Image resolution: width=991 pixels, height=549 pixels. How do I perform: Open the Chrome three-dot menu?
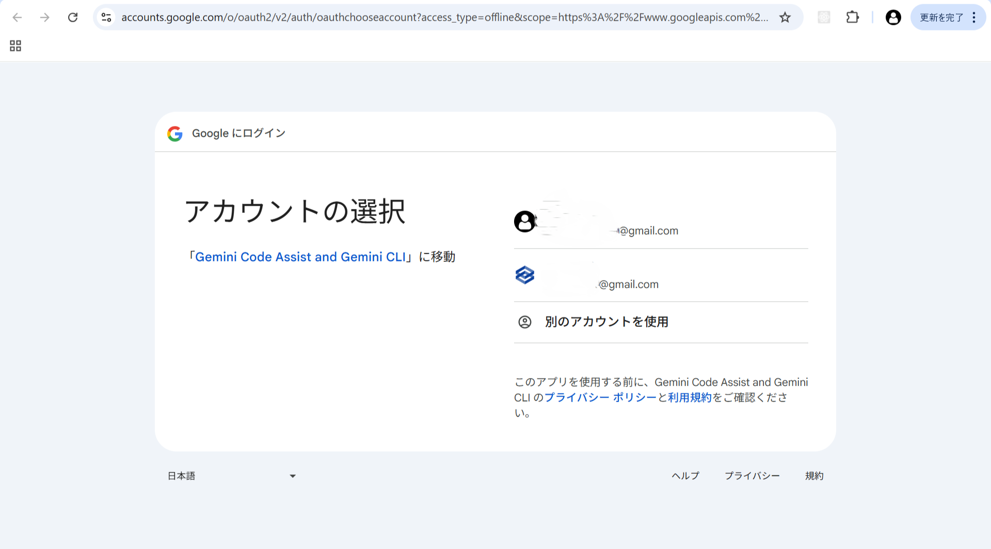click(974, 18)
